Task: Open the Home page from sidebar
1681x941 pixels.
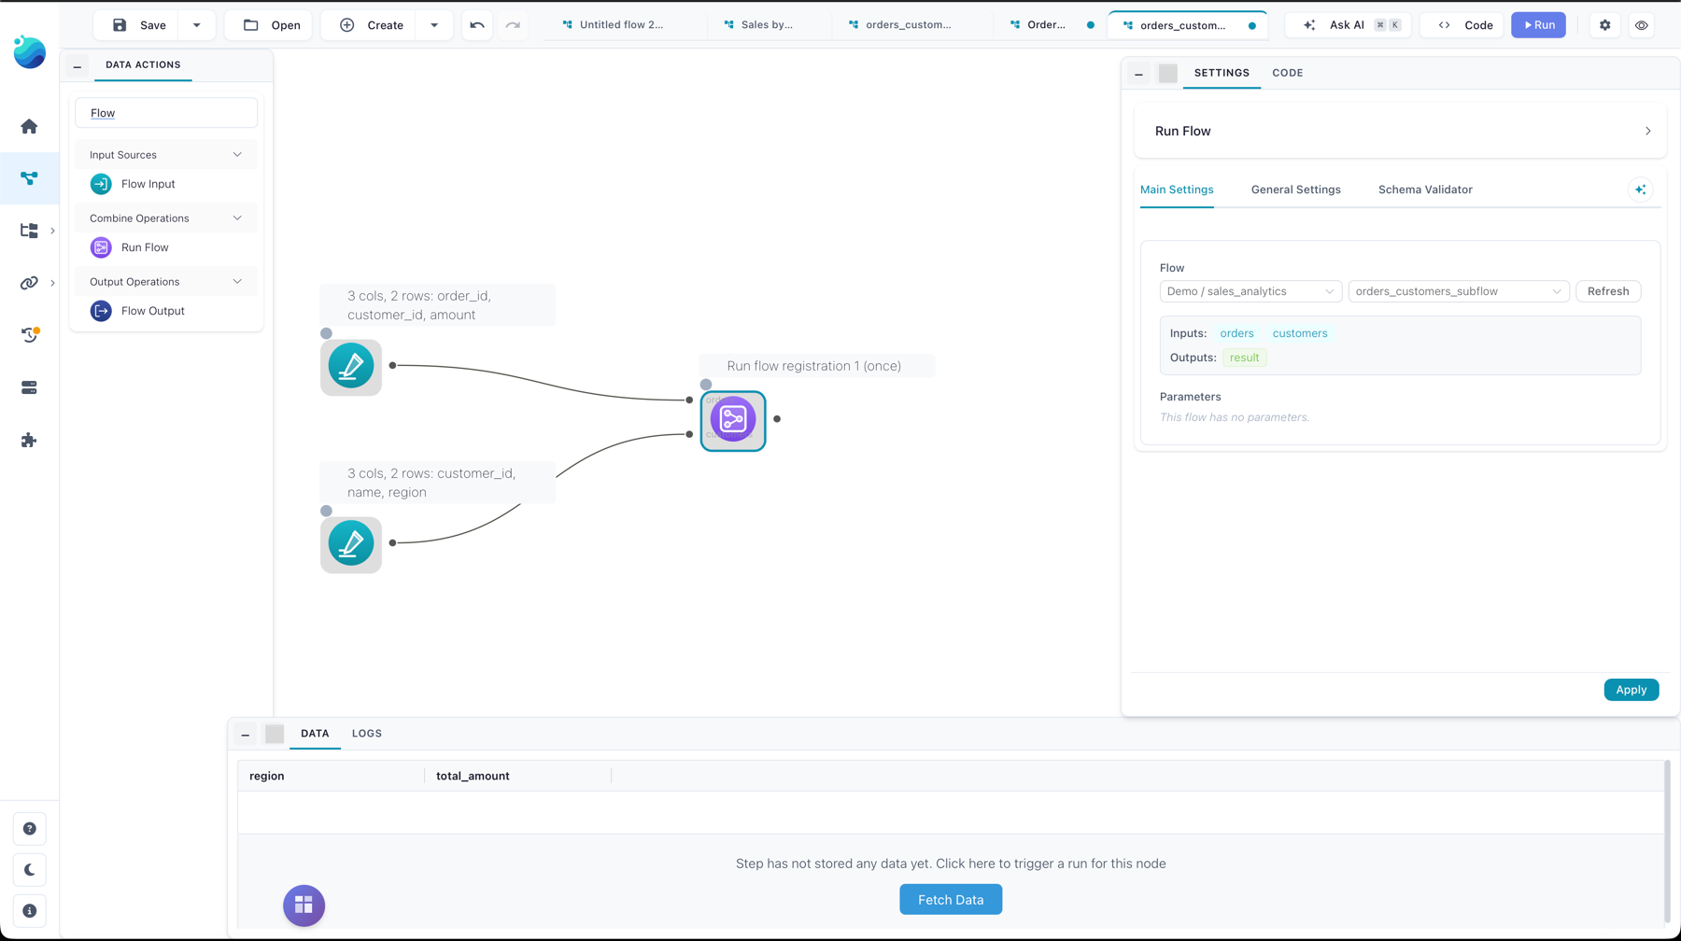Action: [x=29, y=126]
